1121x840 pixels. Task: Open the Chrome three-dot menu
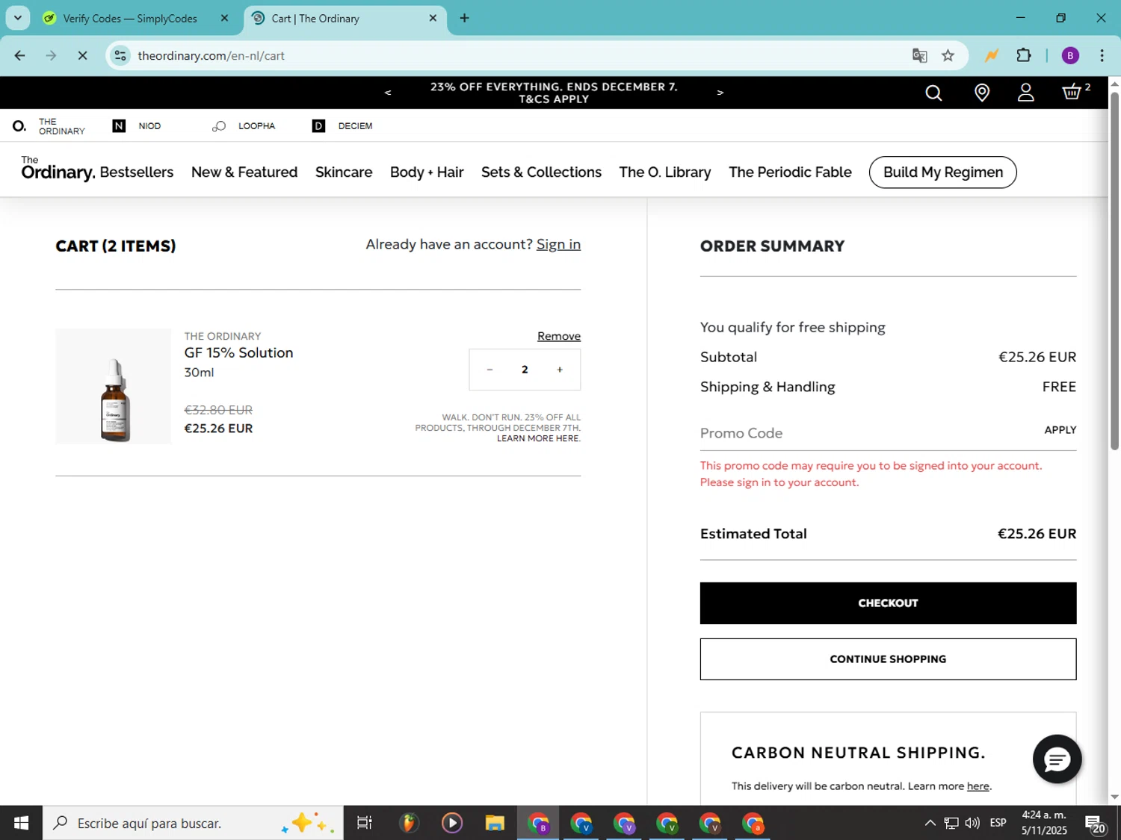click(1102, 55)
